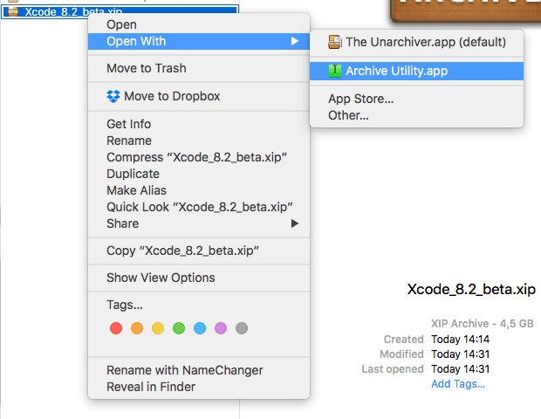
Task: Click the Modified Today 14:31 value
Action: pos(460,354)
